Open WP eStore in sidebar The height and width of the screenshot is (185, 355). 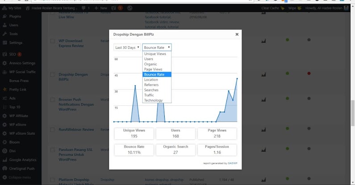[x=17, y=125]
